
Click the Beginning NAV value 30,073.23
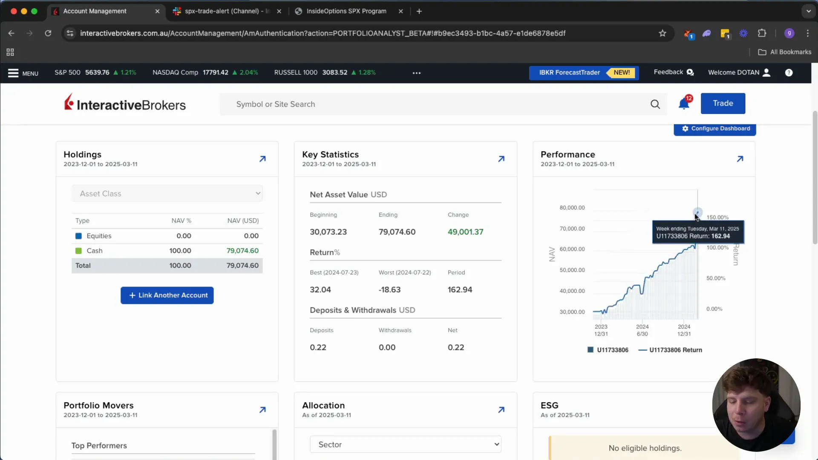coord(328,232)
